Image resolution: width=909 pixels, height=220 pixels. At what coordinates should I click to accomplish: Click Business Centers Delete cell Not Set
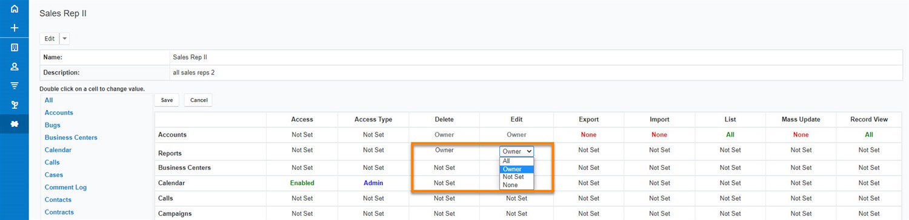444,167
